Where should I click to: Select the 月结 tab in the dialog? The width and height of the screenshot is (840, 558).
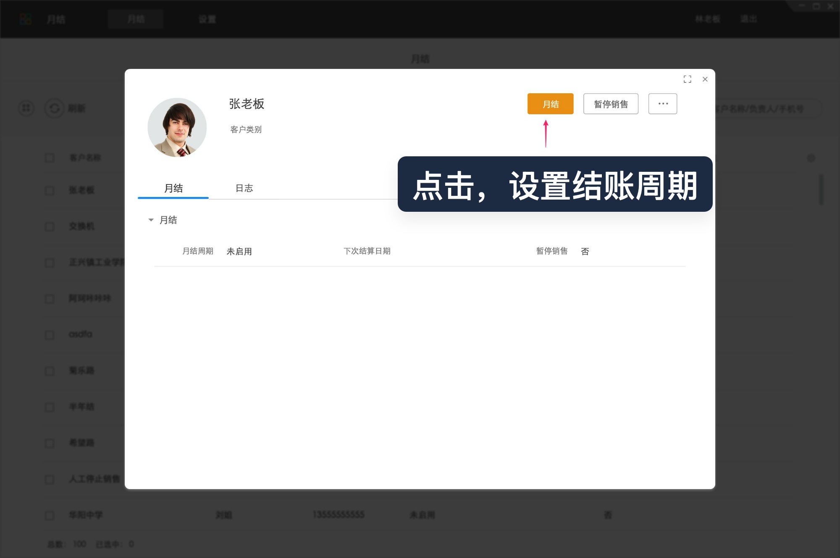(173, 189)
